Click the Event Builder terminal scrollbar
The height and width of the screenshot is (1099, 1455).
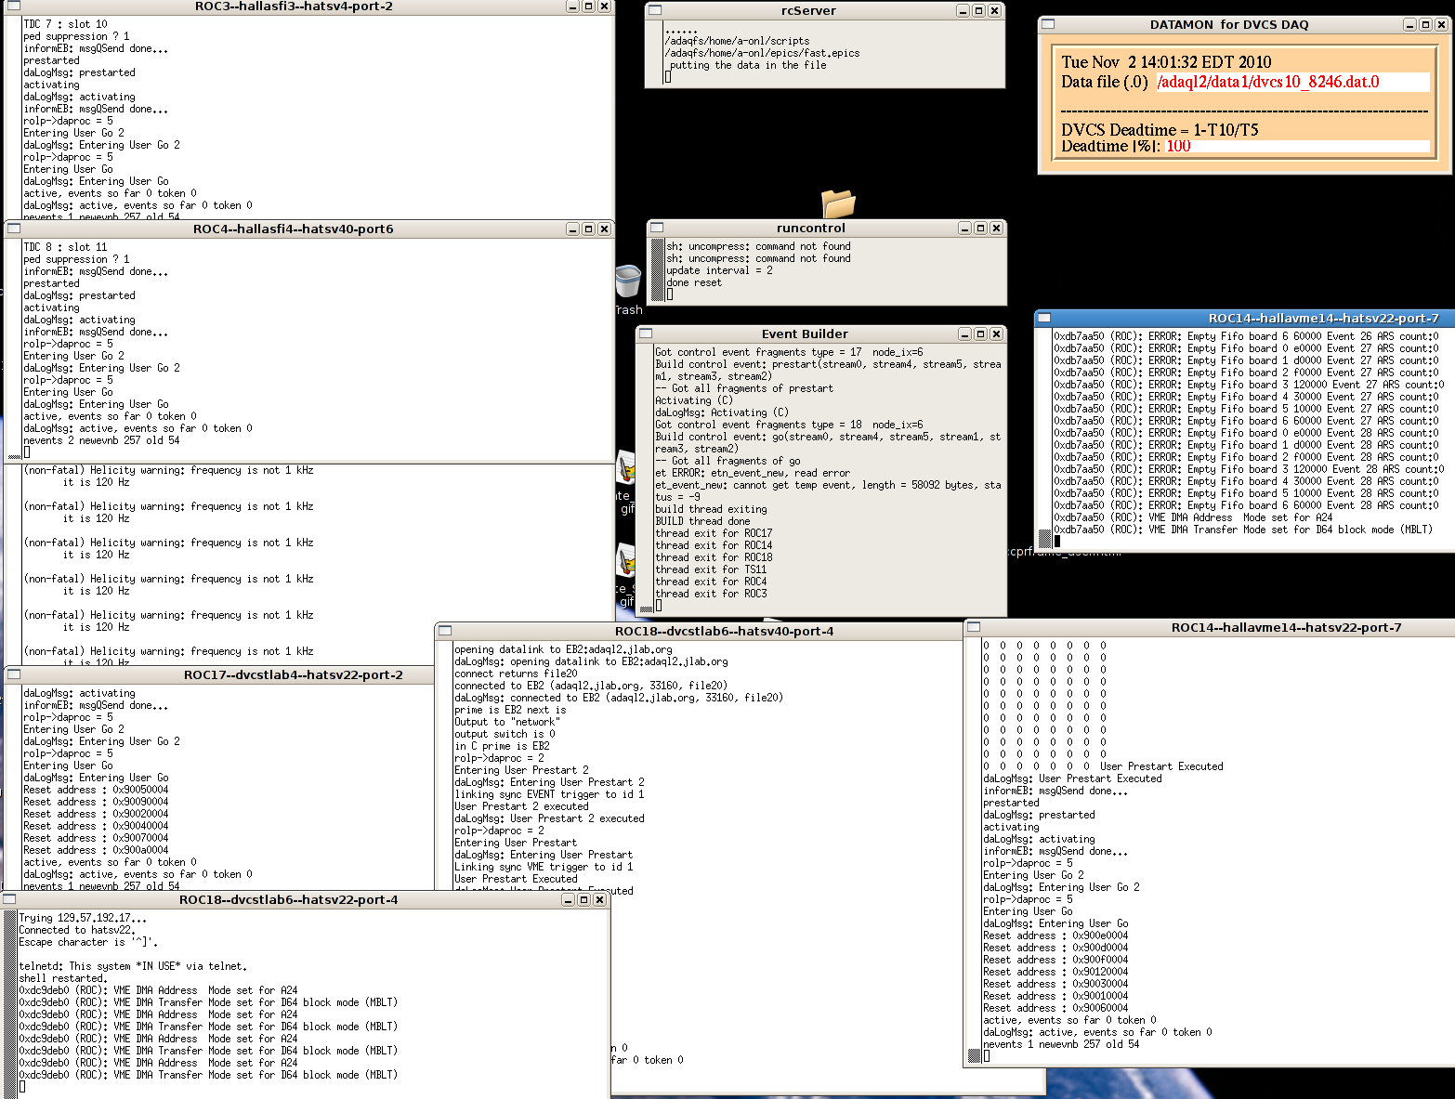[x=647, y=478]
